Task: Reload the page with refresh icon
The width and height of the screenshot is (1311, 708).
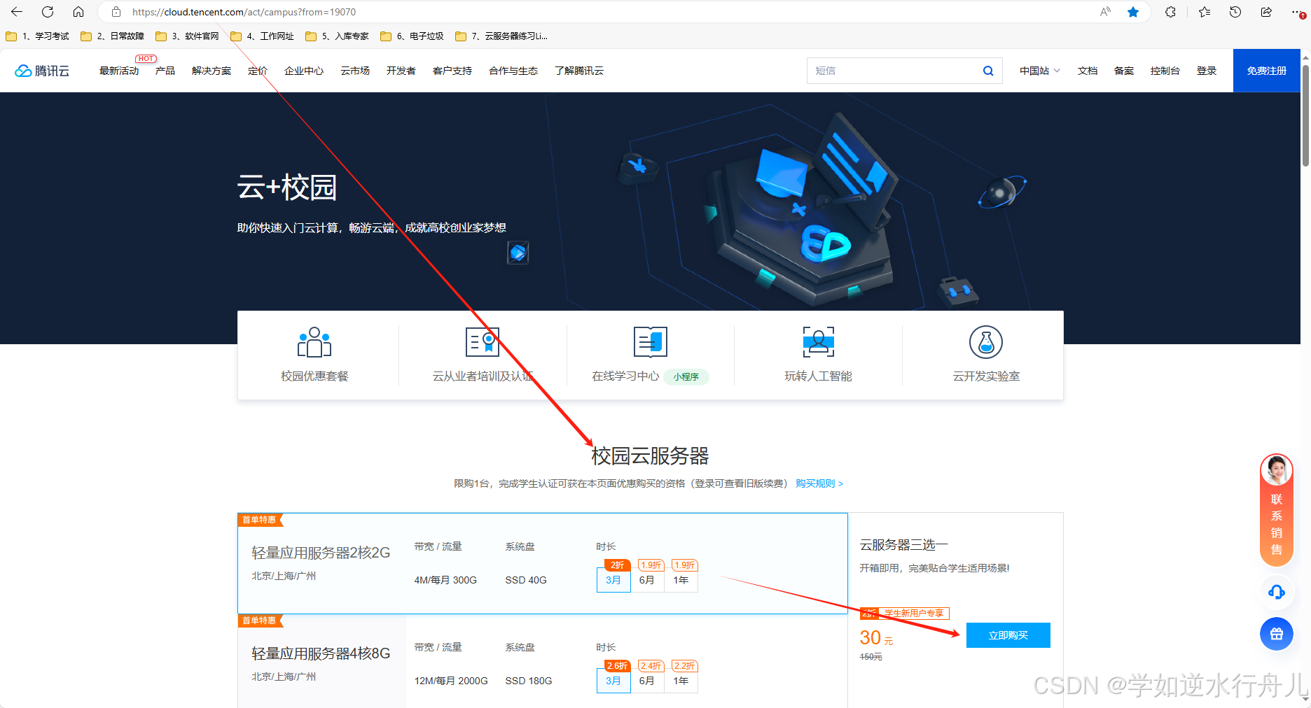Action: 48,12
